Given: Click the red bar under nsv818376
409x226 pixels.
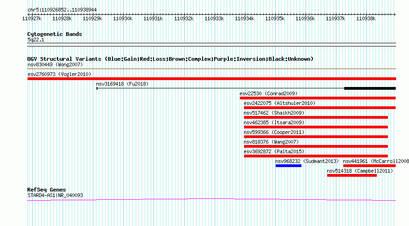Looking at the screenshot, I should (316, 146).
